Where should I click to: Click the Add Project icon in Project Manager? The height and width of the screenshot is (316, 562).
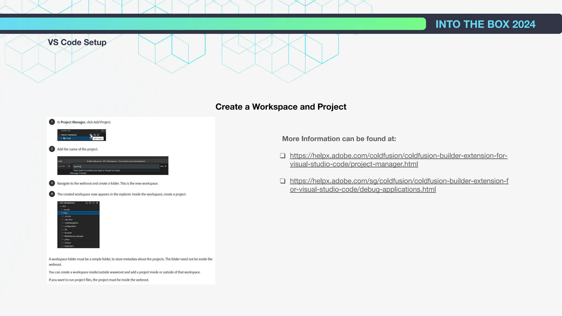91,135
